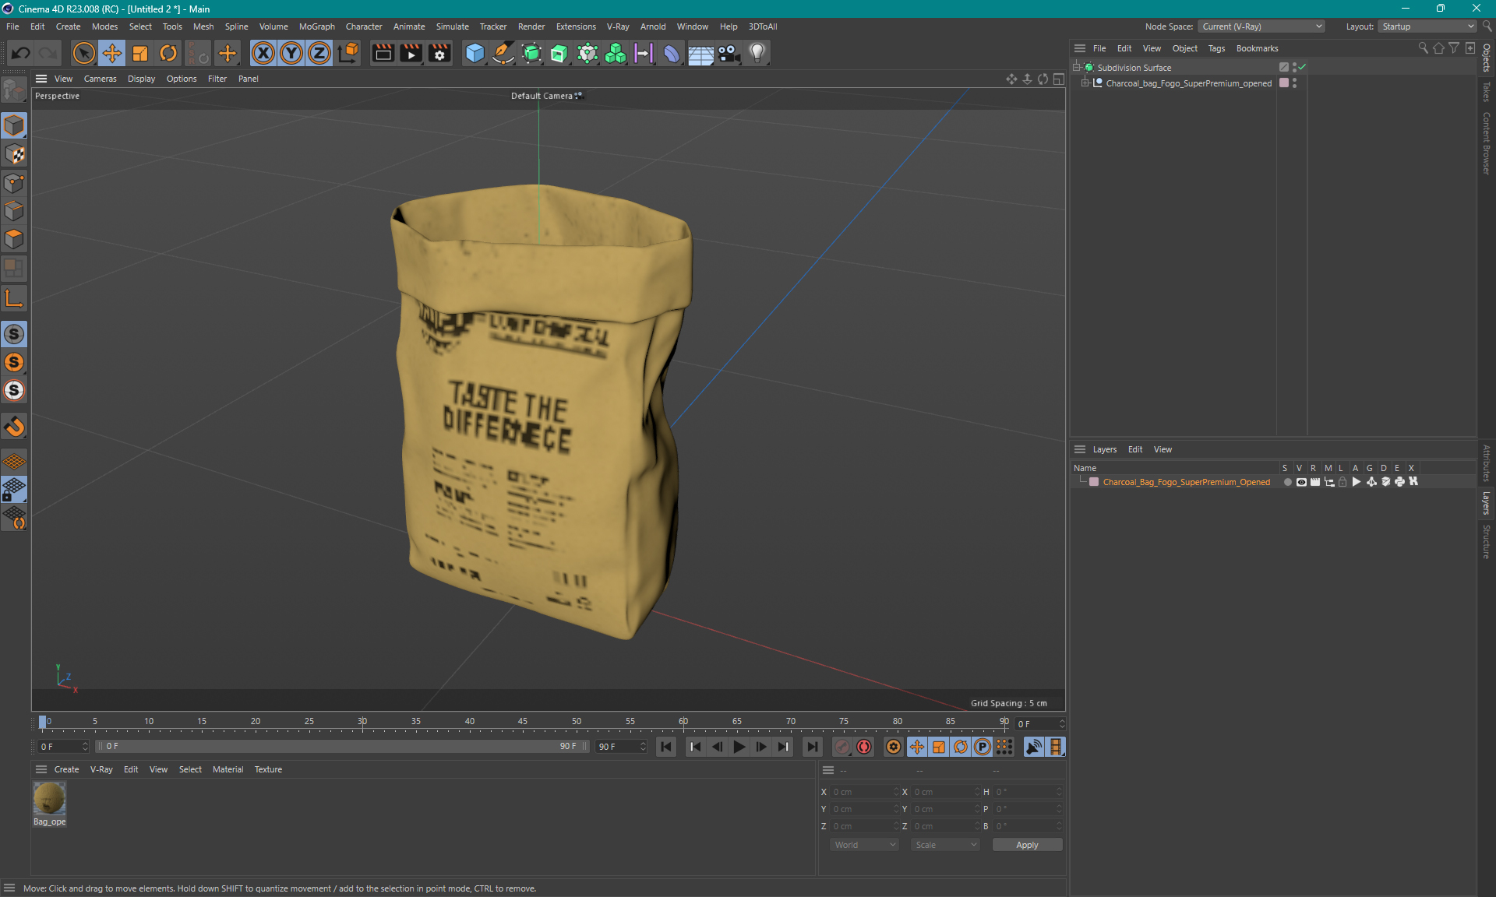This screenshot has width=1496, height=897.
Task: Open Edit Render Settings icon
Action: (x=440, y=53)
